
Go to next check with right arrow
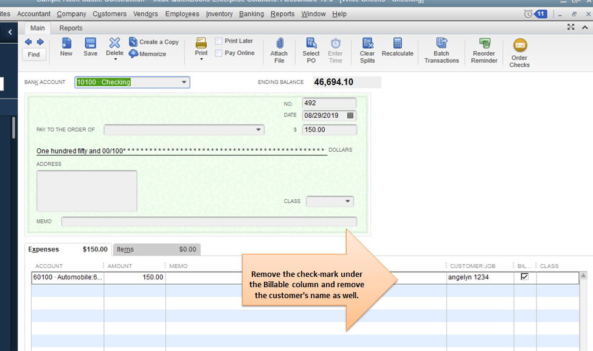[40, 42]
